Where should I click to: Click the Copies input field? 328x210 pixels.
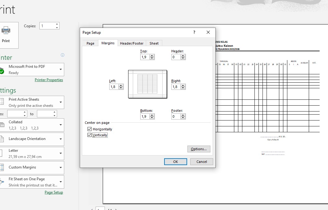click(47, 26)
